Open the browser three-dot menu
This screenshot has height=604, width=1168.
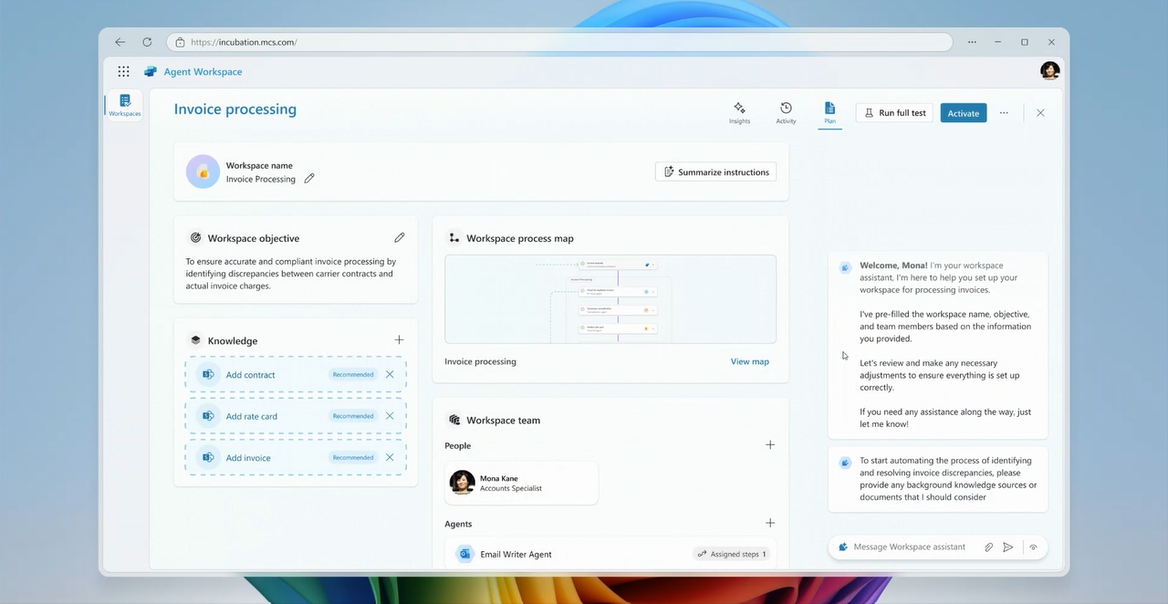973,42
